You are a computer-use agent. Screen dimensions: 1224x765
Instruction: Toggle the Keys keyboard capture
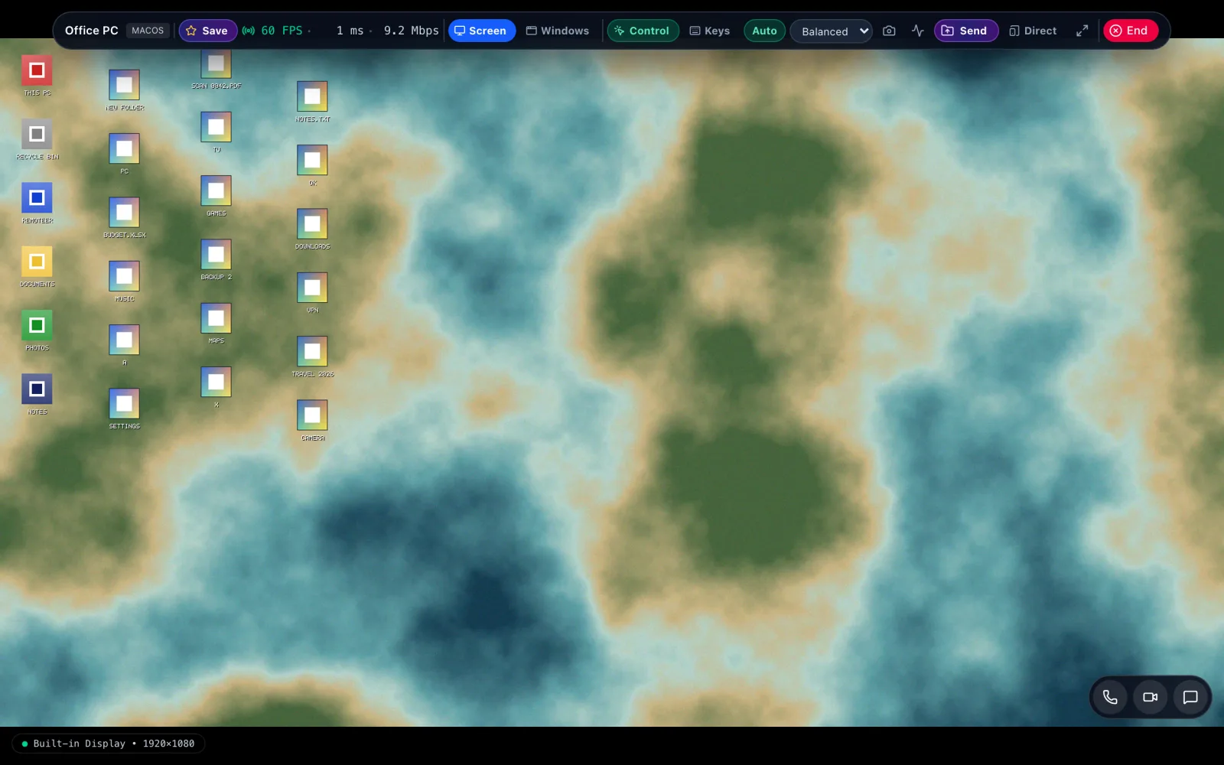point(710,31)
